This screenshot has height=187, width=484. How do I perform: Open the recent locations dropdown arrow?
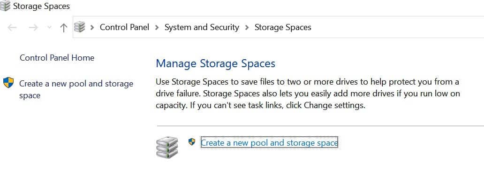[x=49, y=28]
